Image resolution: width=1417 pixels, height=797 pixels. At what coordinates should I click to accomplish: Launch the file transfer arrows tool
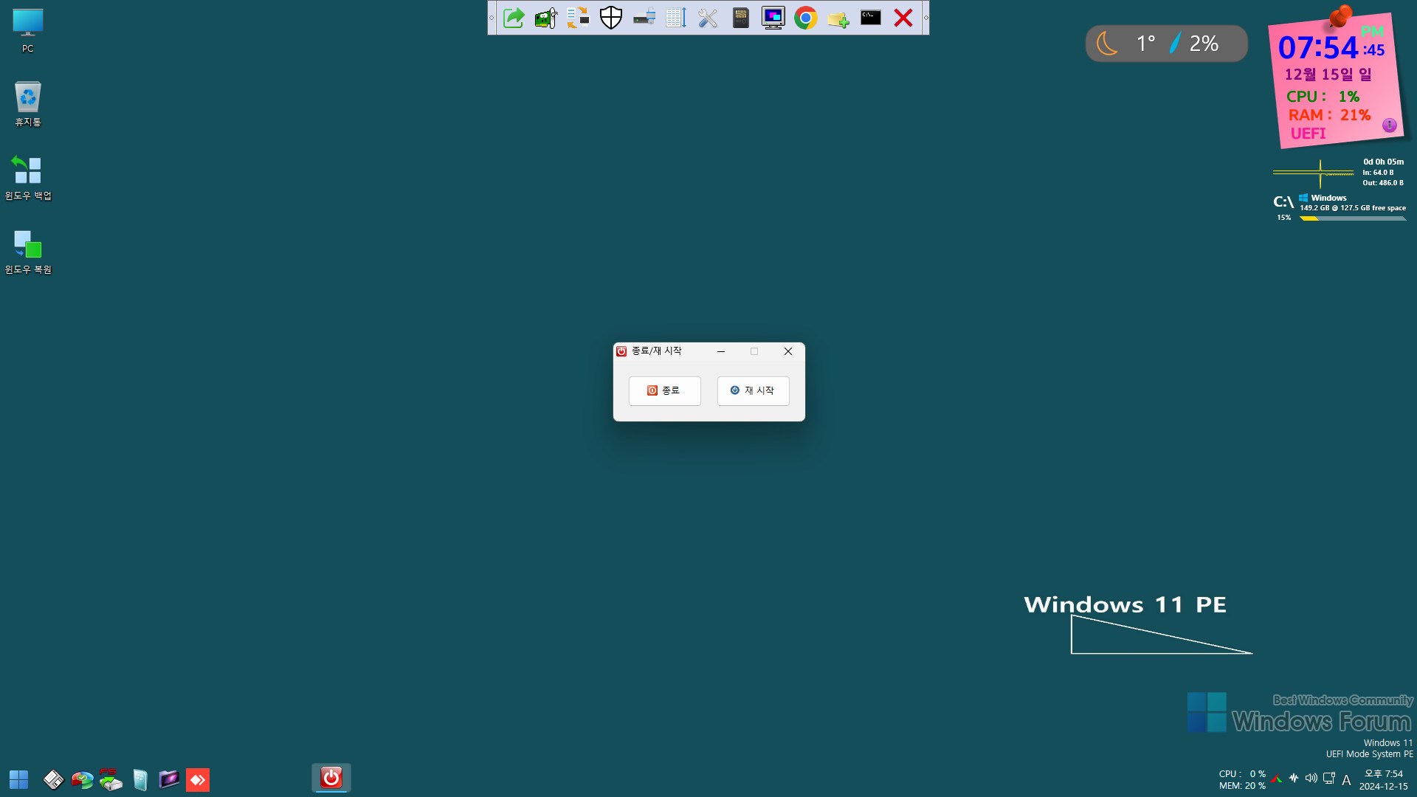click(579, 18)
